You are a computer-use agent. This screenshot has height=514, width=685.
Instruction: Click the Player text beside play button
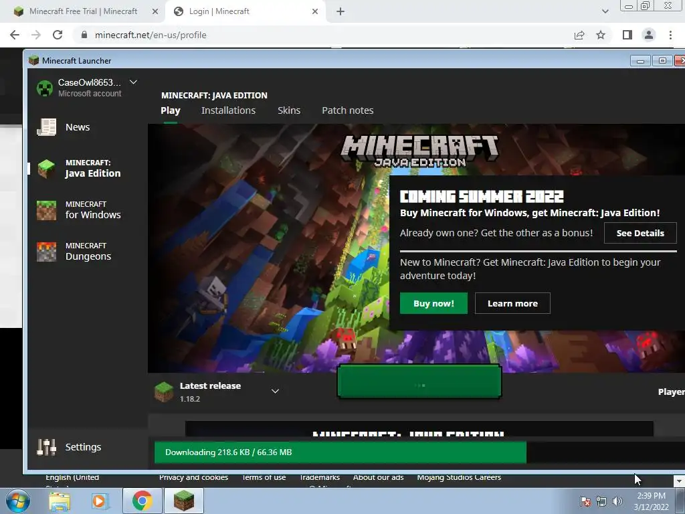click(671, 392)
